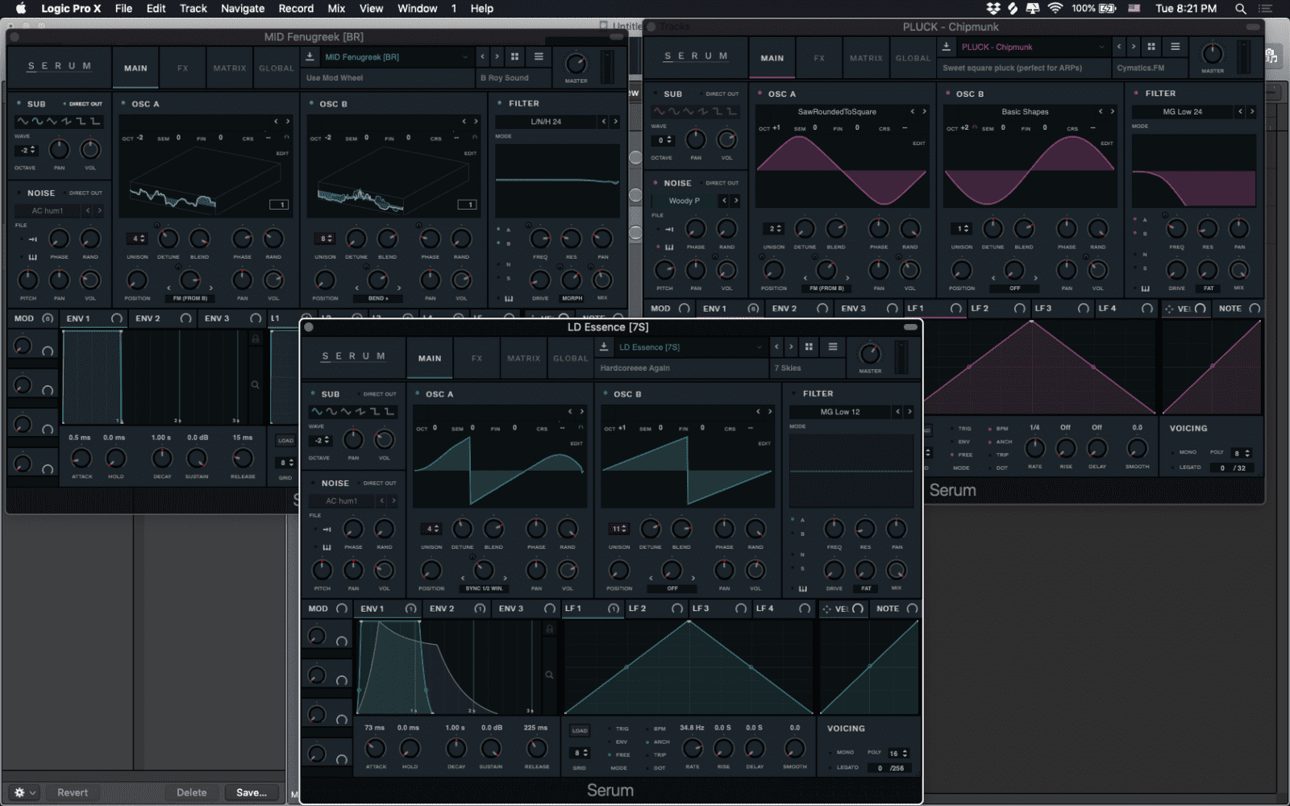Viewport: 1290px width, 806px height.
Task: Toggle OSC B enable in LD Essence window
Action: [605, 394]
